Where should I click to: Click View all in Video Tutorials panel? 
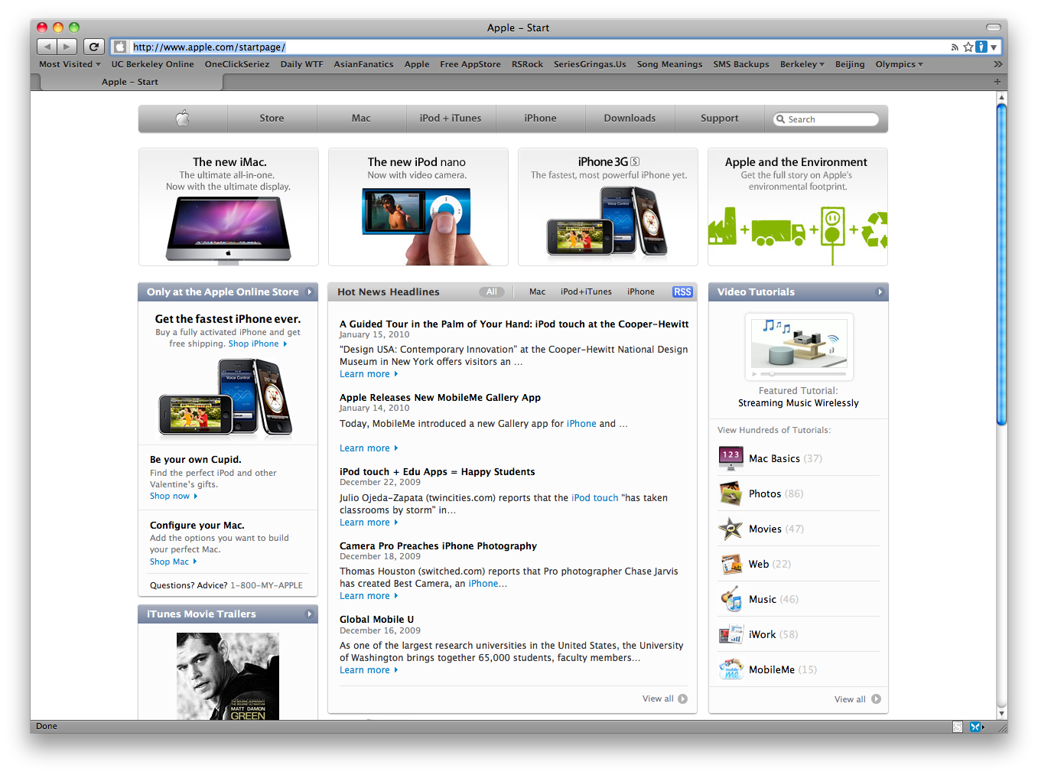tap(849, 698)
